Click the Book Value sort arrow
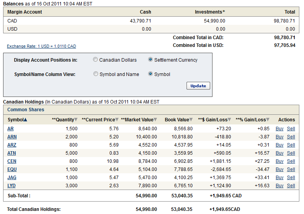This screenshot has height=214, width=304. (x=191, y=120)
